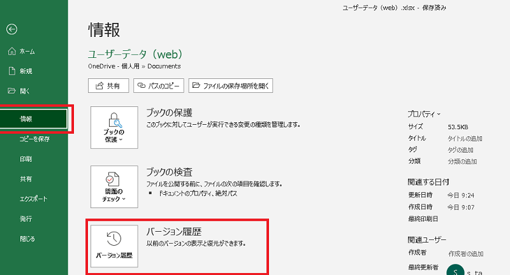Select 新規 (New) in the sidebar
Viewport: 510px width, 275px height.
(22, 71)
